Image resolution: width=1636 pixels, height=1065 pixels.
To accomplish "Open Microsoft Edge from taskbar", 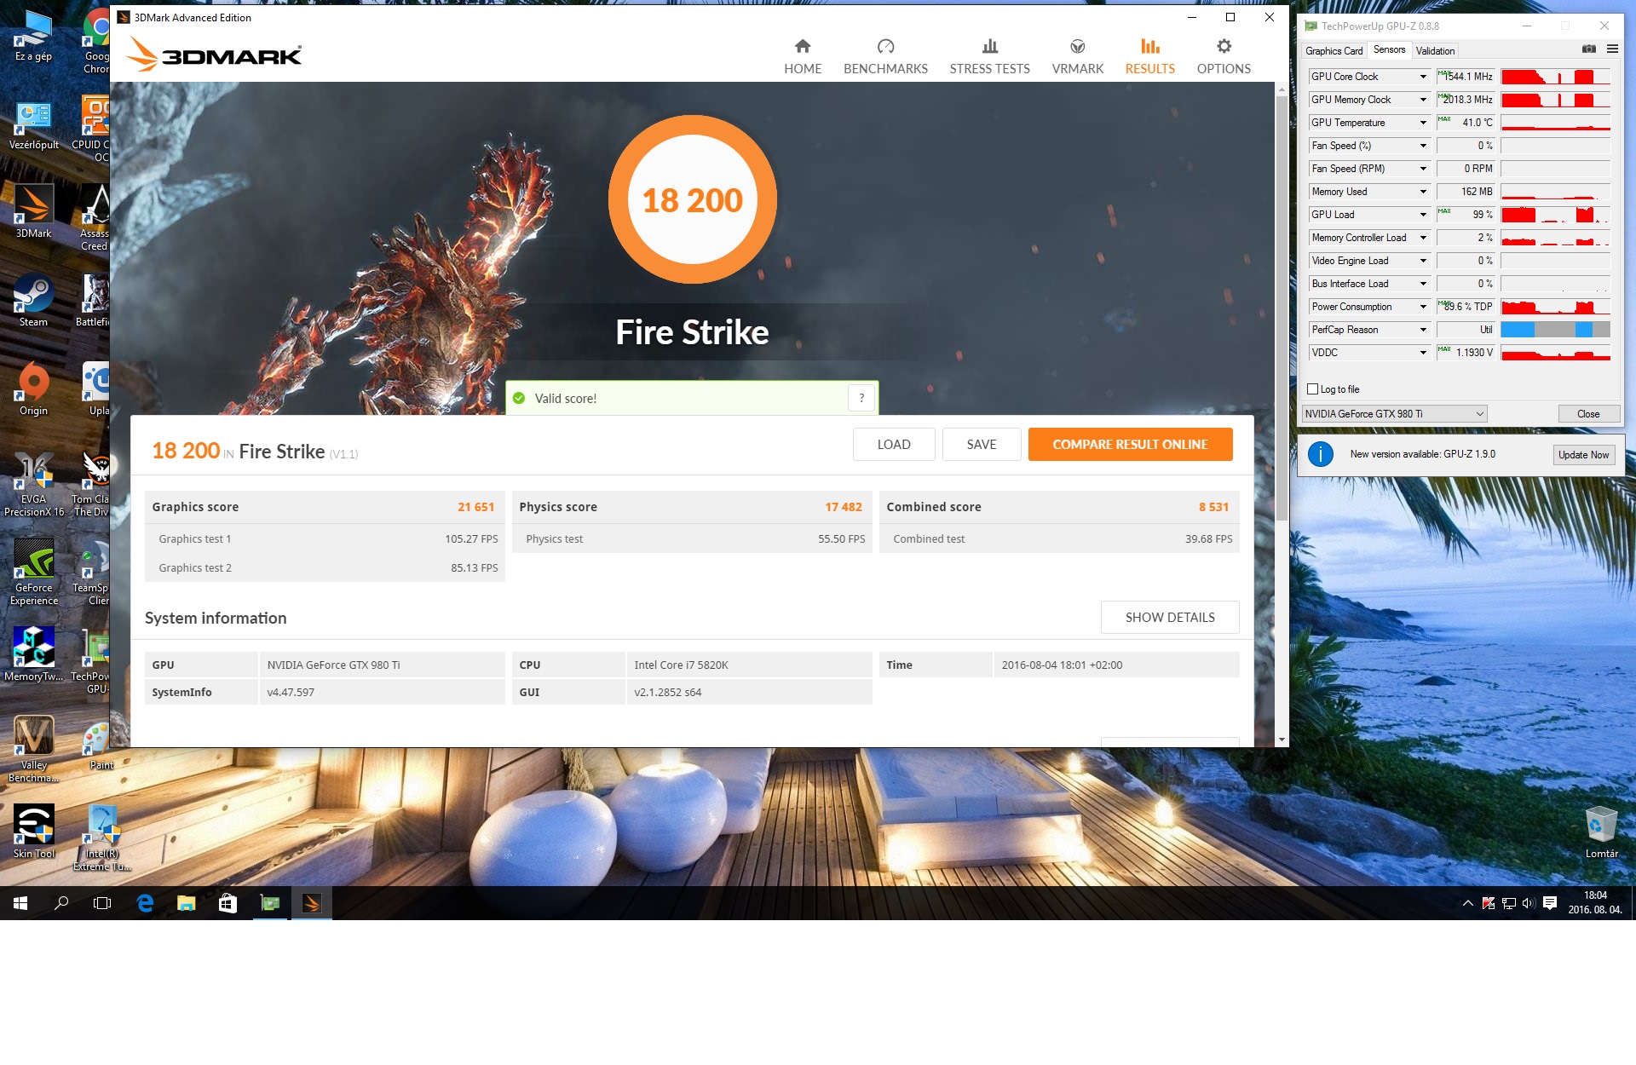I will [x=145, y=903].
